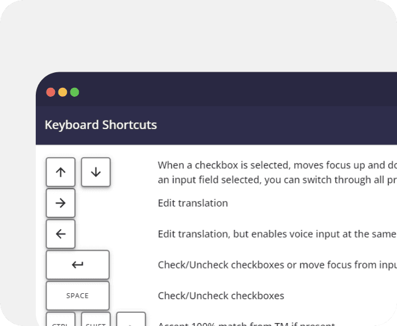
Task: Click 'Check/Uncheck checkboxes' text beside SPACE key
Action: click(221, 296)
